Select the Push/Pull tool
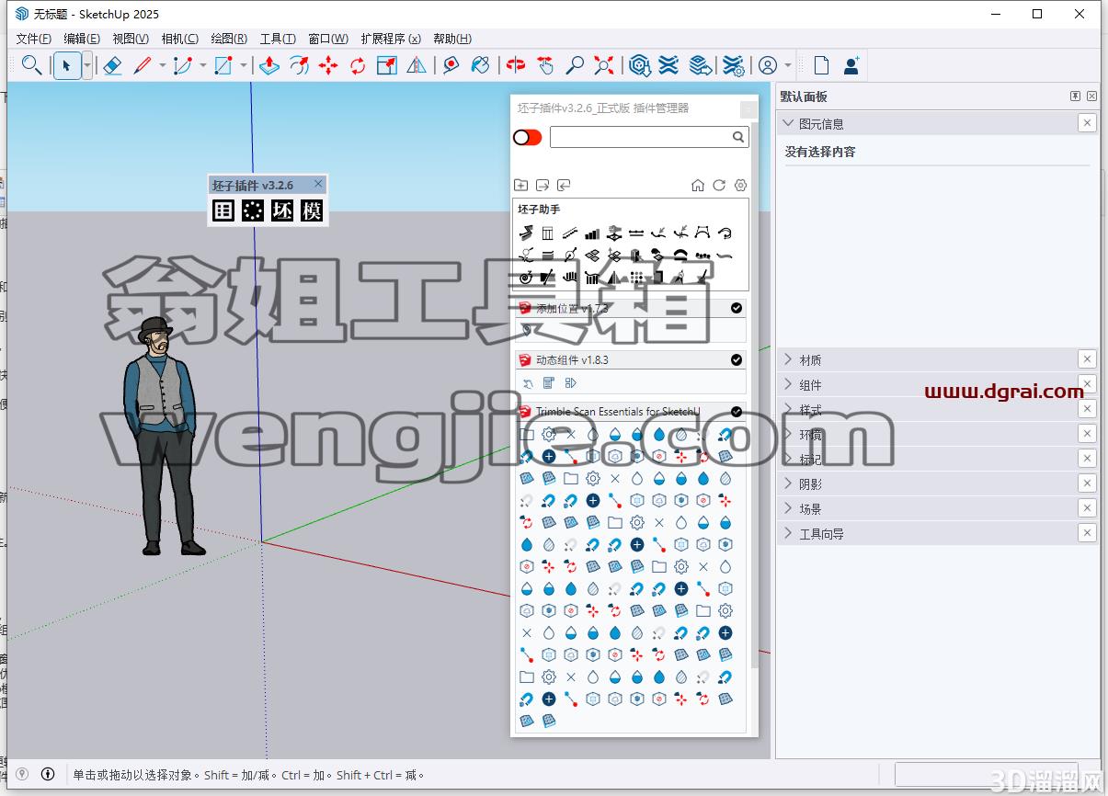1108x796 pixels. pos(269,65)
